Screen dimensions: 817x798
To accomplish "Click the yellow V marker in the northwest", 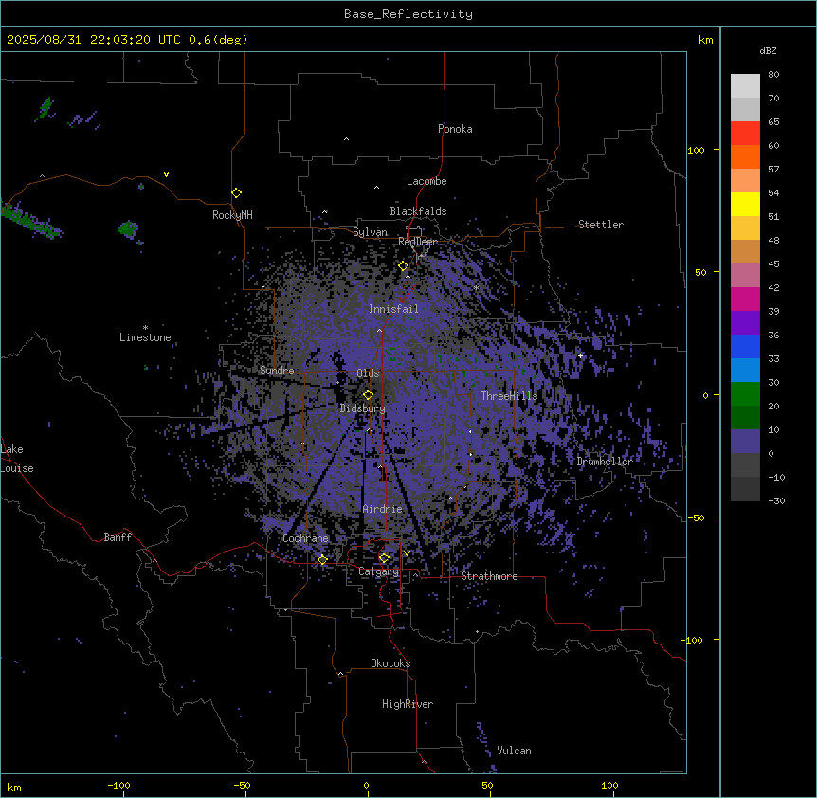I will coord(166,174).
